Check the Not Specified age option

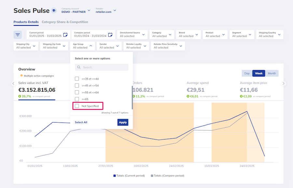point(77,106)
